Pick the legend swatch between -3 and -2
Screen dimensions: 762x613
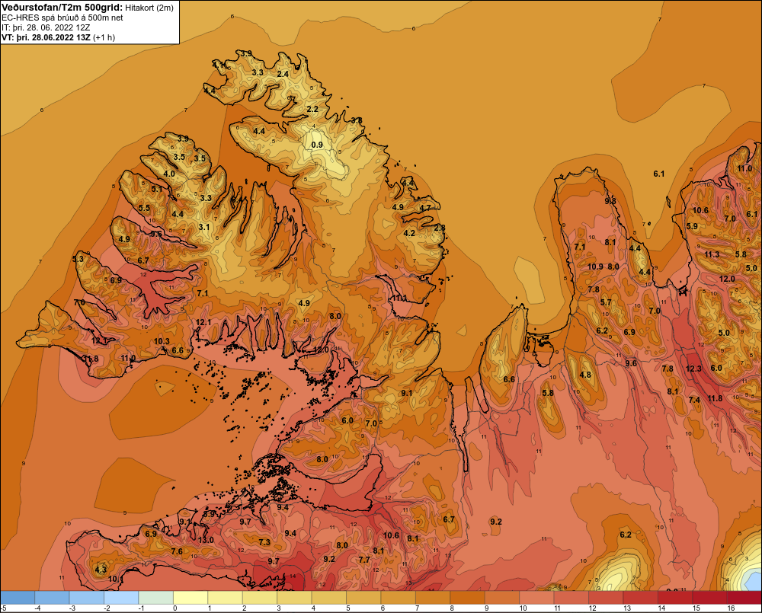(87, 597)
